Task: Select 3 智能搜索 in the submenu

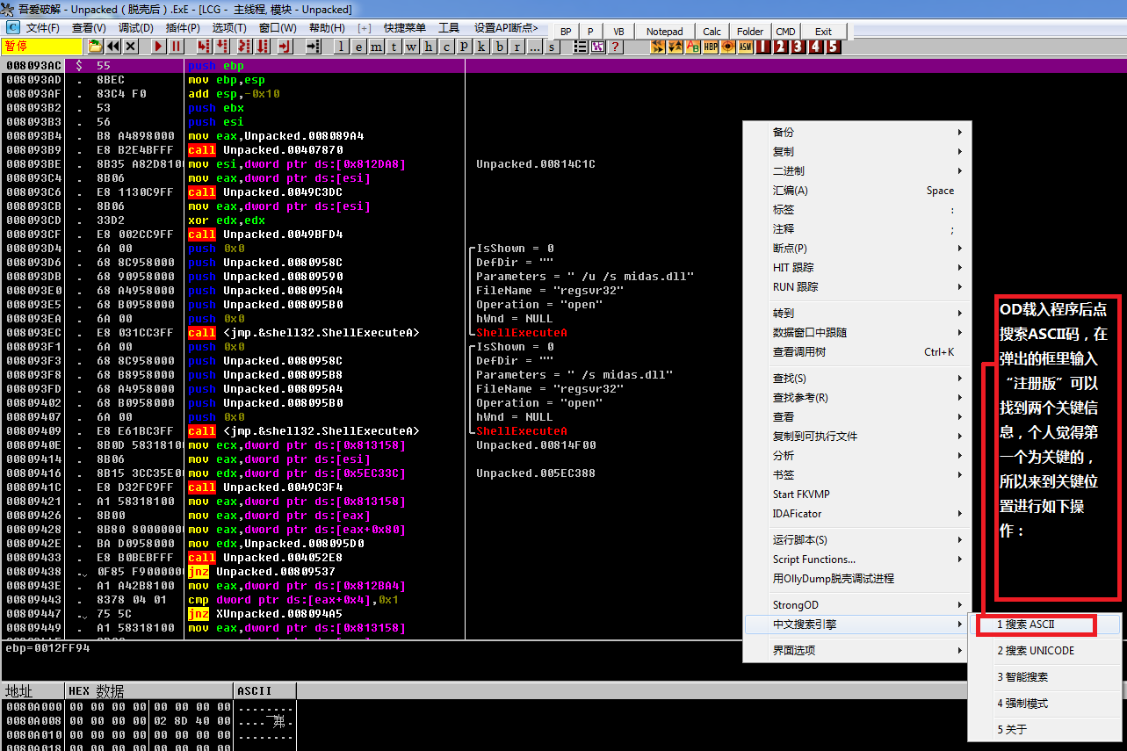Action: tap(1046, 677)
